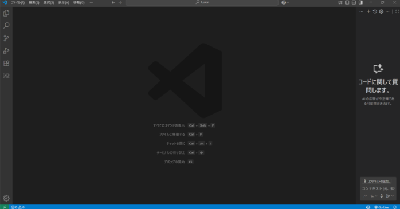The image size is (400, 209).
Task: Click the ターミナルの切り替え text
Action: pos(170,153)
